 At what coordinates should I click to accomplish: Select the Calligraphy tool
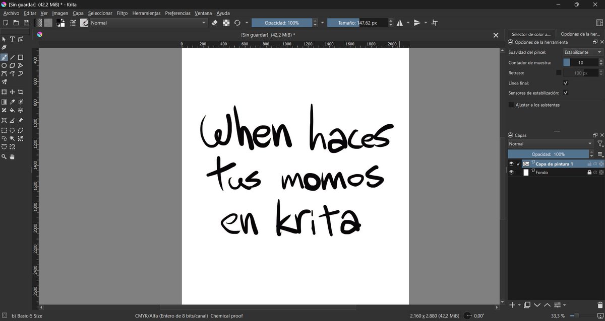pyautogui.click(x=4, y=47)
